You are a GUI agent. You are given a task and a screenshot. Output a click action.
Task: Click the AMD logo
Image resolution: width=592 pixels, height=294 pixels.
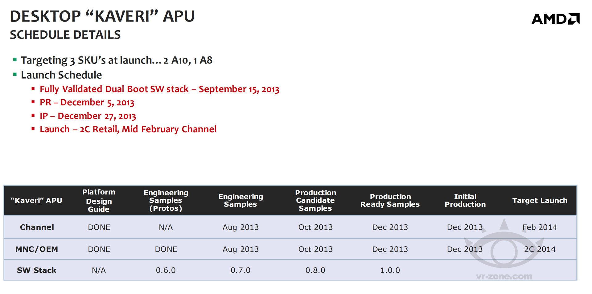point(556,19)
